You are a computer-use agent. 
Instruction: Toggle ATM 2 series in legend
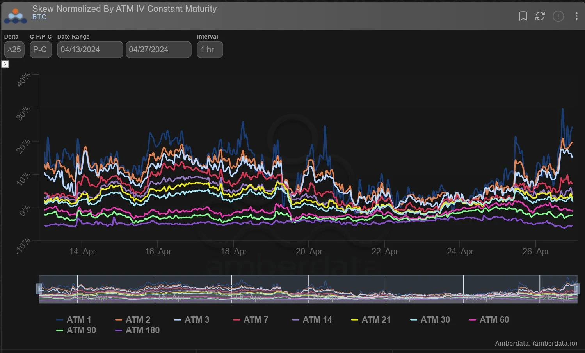point(133,319)
